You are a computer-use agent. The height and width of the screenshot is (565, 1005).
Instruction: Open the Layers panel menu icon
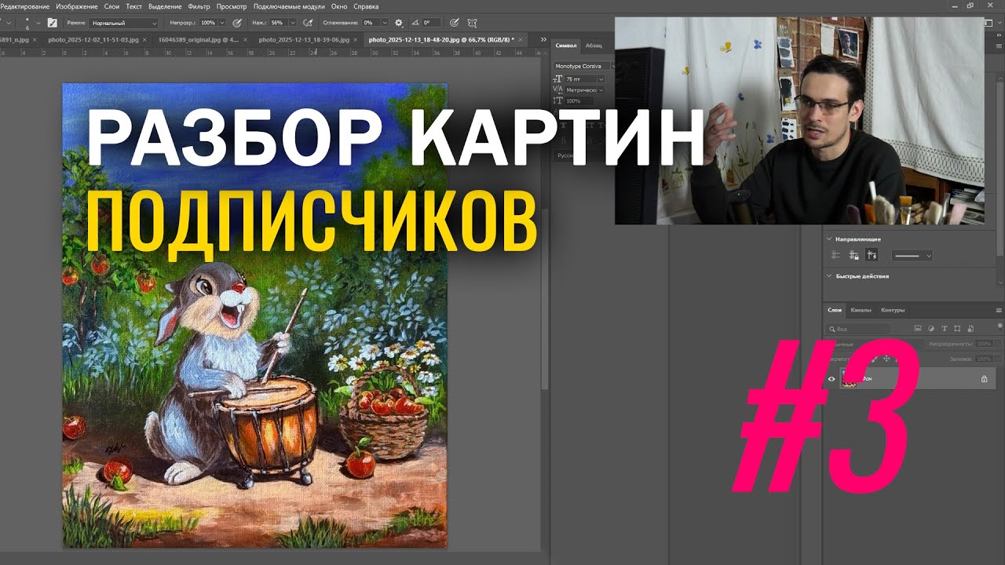999,310
